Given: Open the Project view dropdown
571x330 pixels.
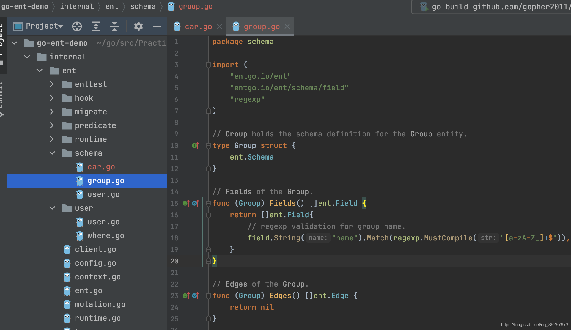Looking at the screenshot, I should click(x=44, y=26).
